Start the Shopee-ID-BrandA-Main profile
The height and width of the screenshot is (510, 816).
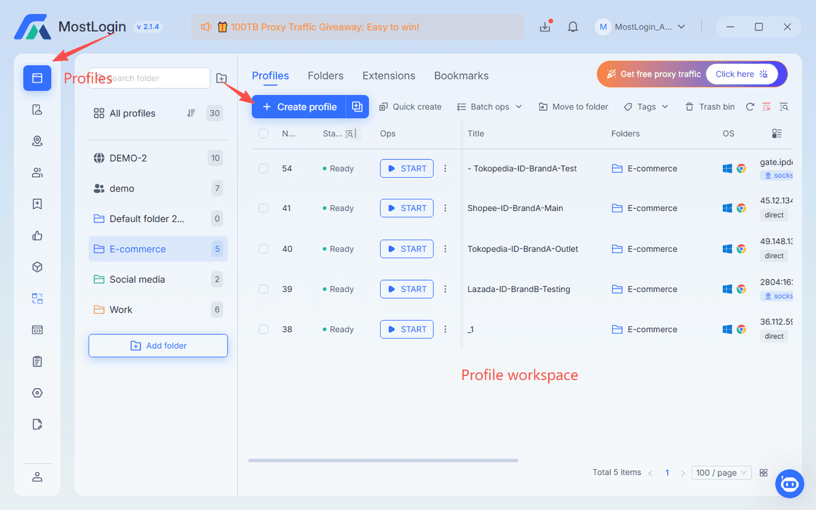(407, 208)
